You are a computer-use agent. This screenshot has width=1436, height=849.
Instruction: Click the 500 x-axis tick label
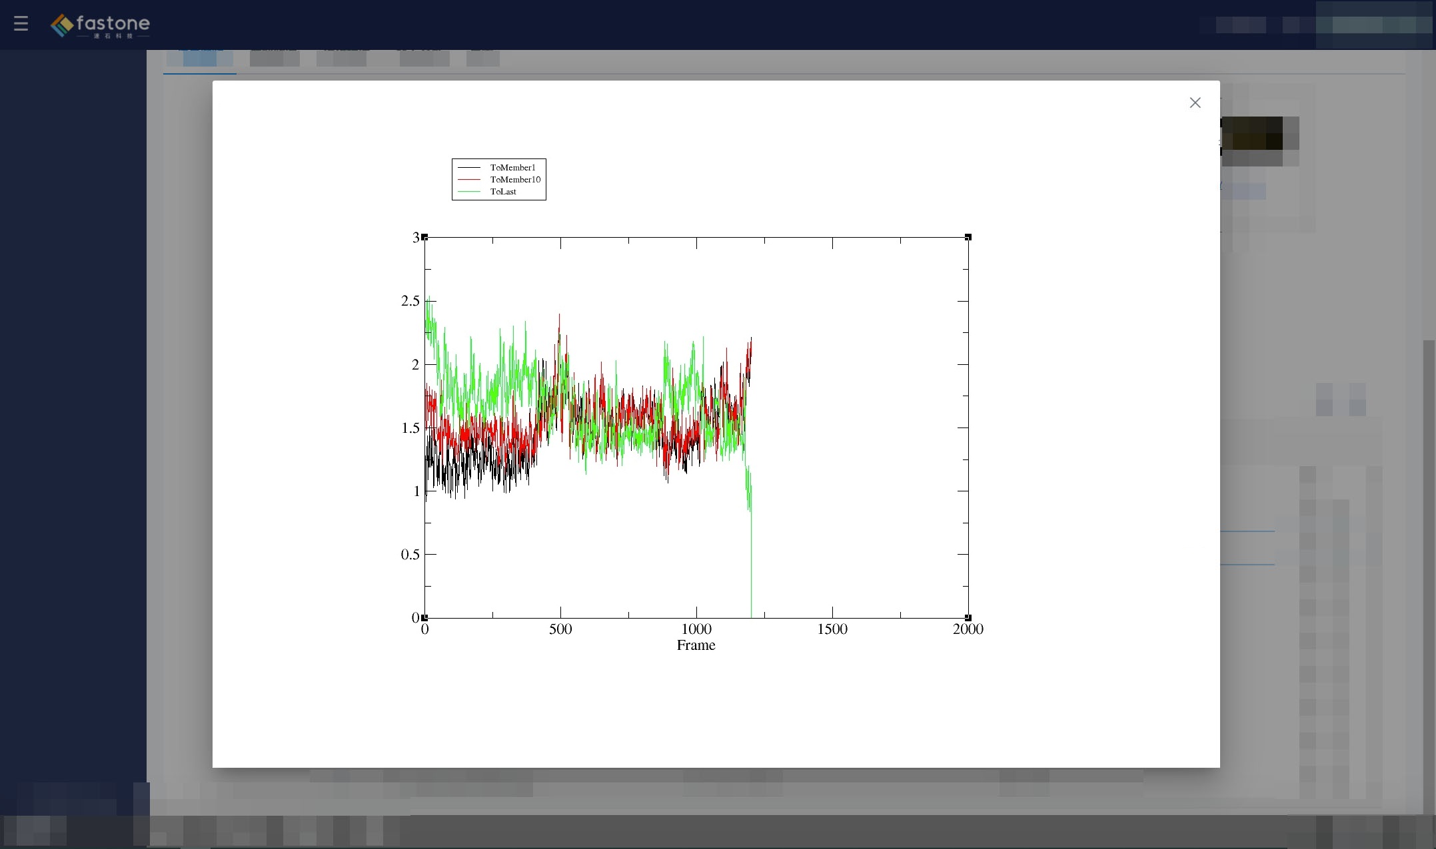click(x=560, y=629)
